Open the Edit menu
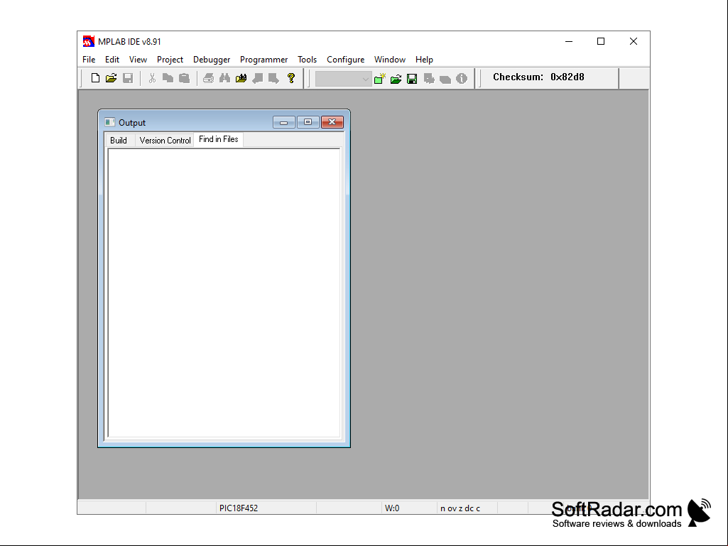This screenshot has width=728, height=546. 112,60
